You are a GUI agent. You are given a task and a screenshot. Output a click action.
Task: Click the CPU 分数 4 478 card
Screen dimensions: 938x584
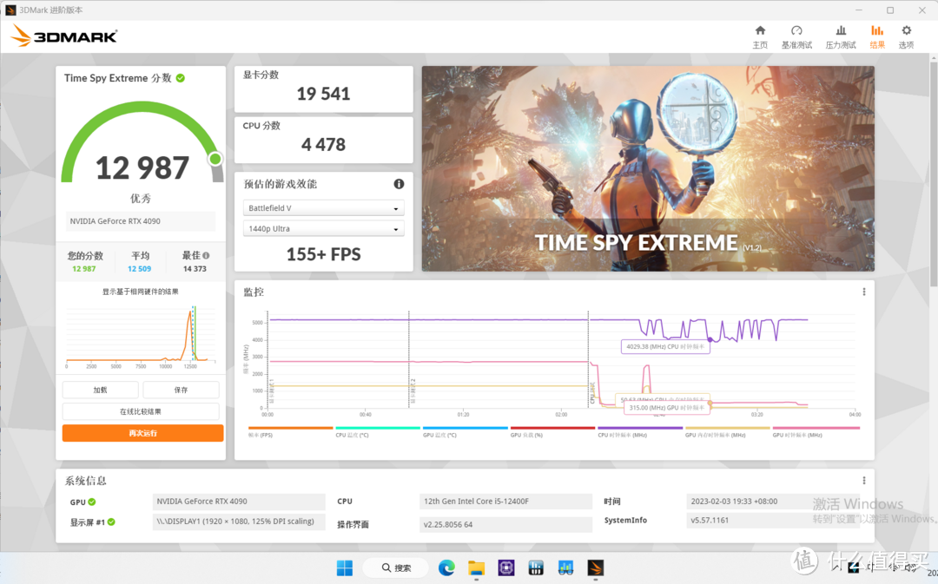[x=324, y=140]
